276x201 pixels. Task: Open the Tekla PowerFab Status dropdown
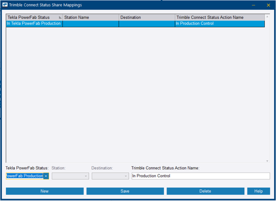[x=46, y=176]
